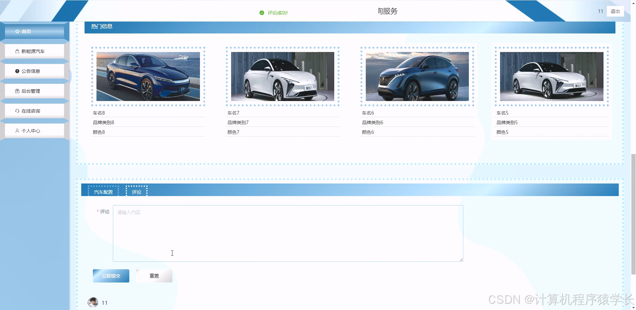Open the 车名5 white car image
Viewport: 636px width, 310px height.
click(x=552, y=77)
